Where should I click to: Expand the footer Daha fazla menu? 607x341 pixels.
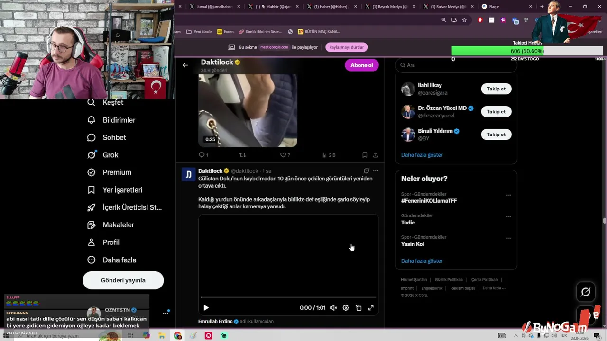tap(494, 288)
